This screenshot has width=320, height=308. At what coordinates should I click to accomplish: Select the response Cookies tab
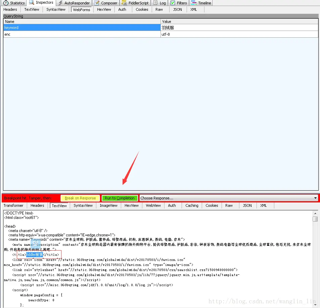[x=212, y=205]
